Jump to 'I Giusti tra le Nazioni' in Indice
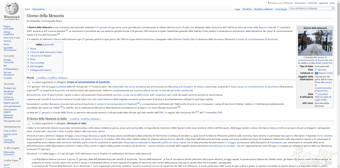Image resolution: width=340 pixels, height=168 pixels. (x=41, y=55)
